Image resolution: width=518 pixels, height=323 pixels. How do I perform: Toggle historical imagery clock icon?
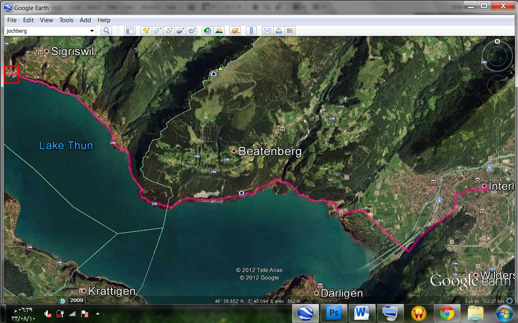[208, 31]
